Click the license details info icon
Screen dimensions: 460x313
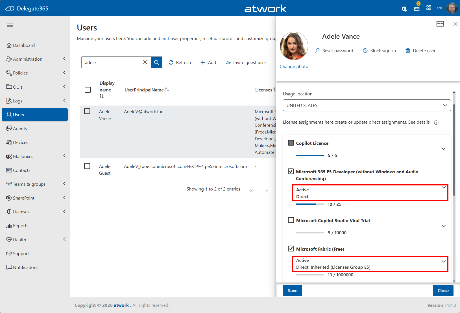[x=436, y=122]
